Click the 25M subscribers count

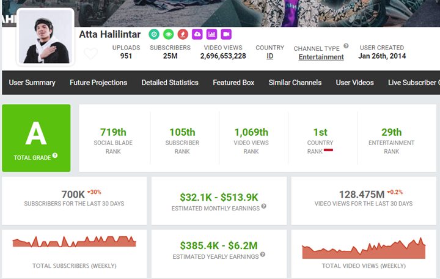point(170,56)
